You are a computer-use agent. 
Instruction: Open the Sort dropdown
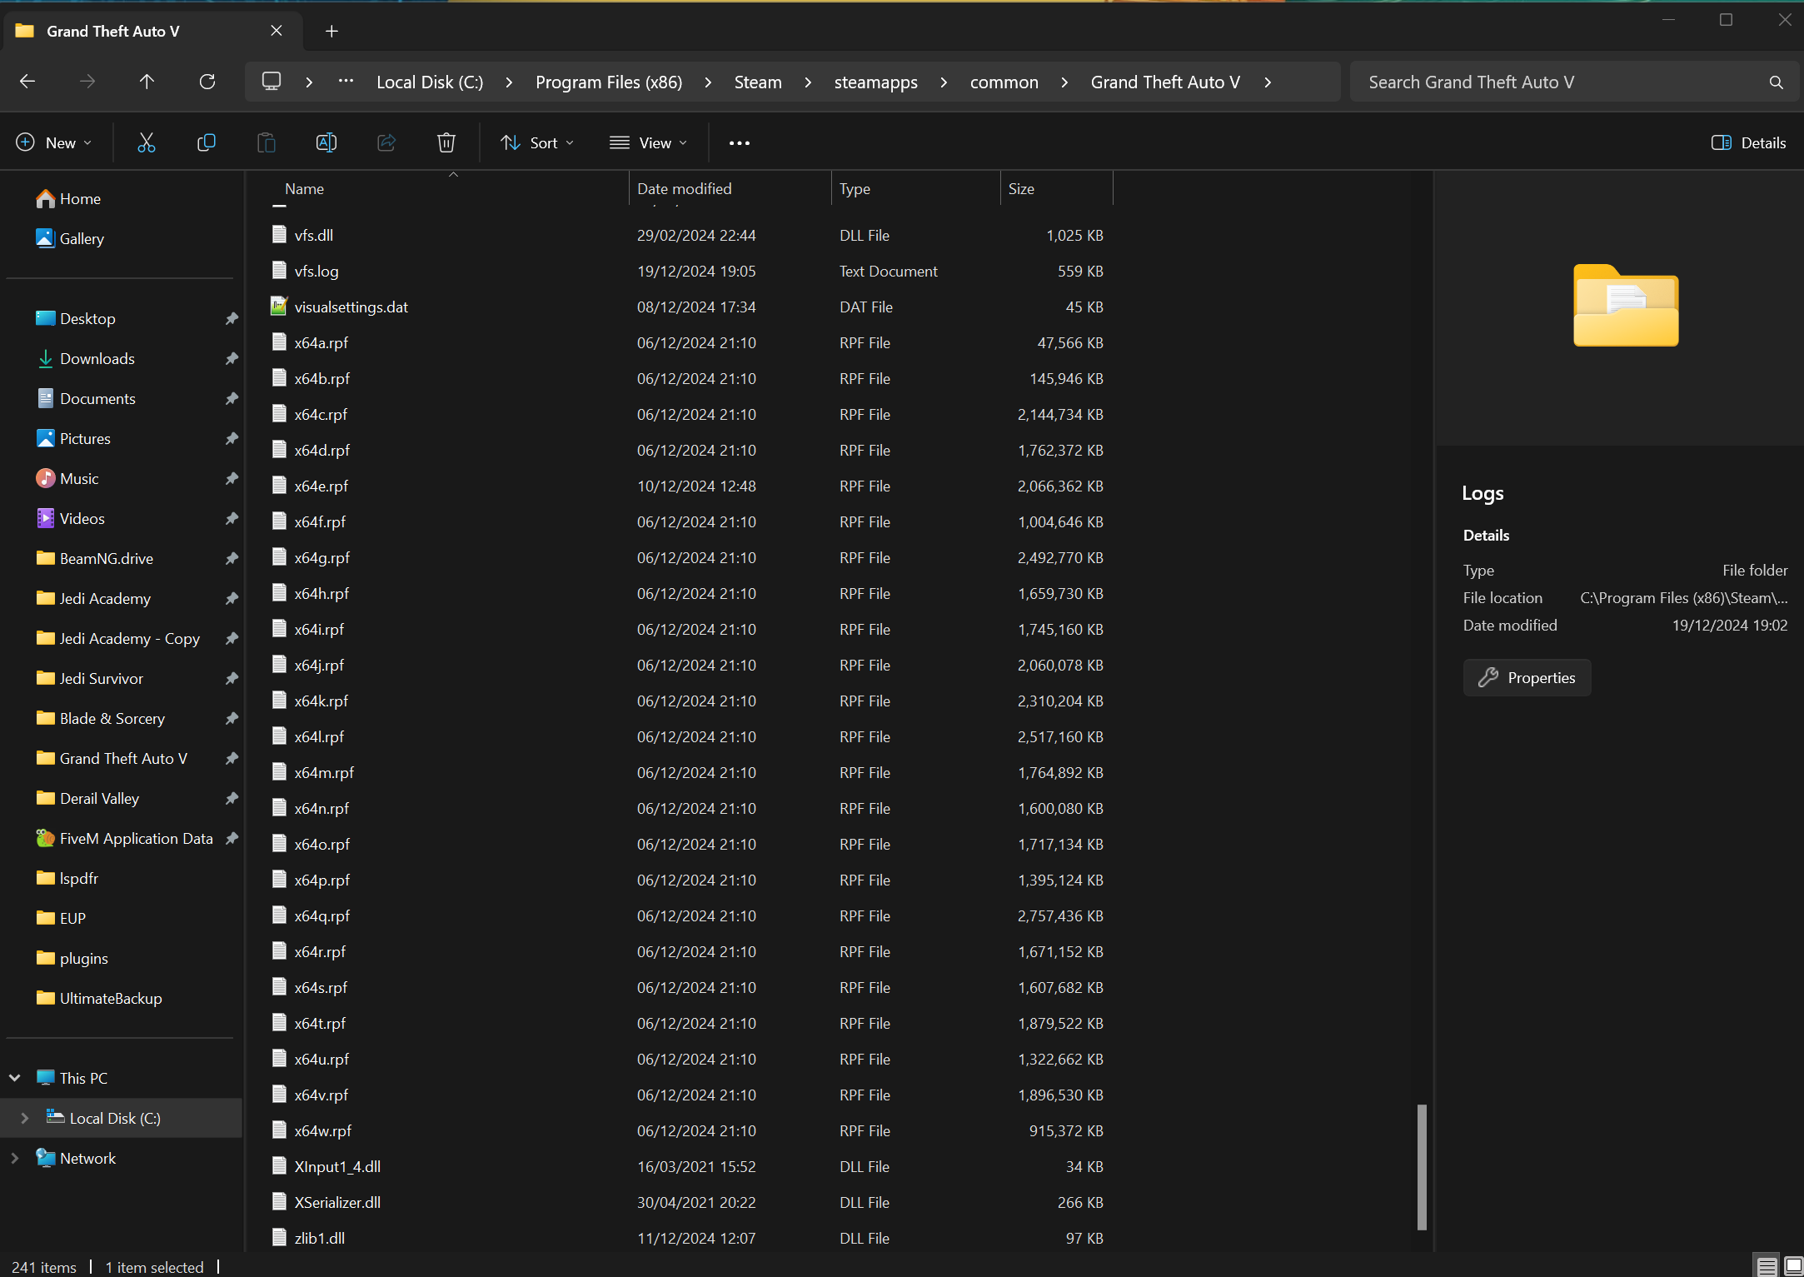[536, 142]
